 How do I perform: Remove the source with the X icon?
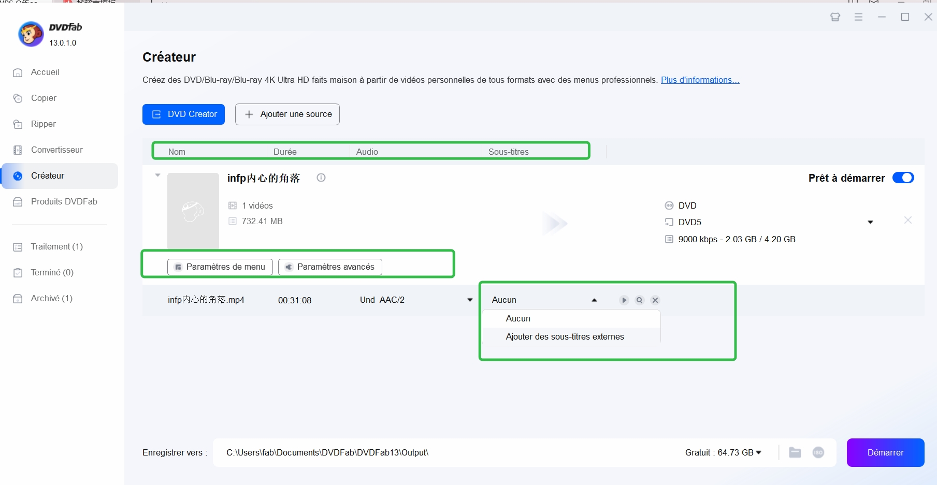tap(908, 221)
